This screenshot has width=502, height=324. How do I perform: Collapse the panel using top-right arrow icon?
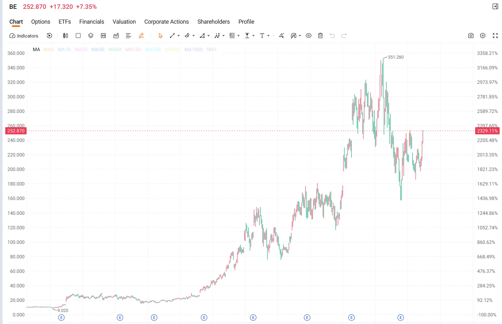pos(495,7)
